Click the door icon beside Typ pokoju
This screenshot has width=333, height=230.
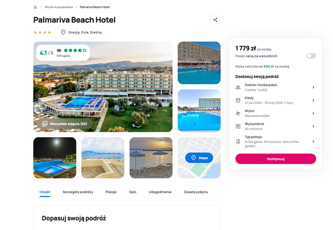(238, 141)
